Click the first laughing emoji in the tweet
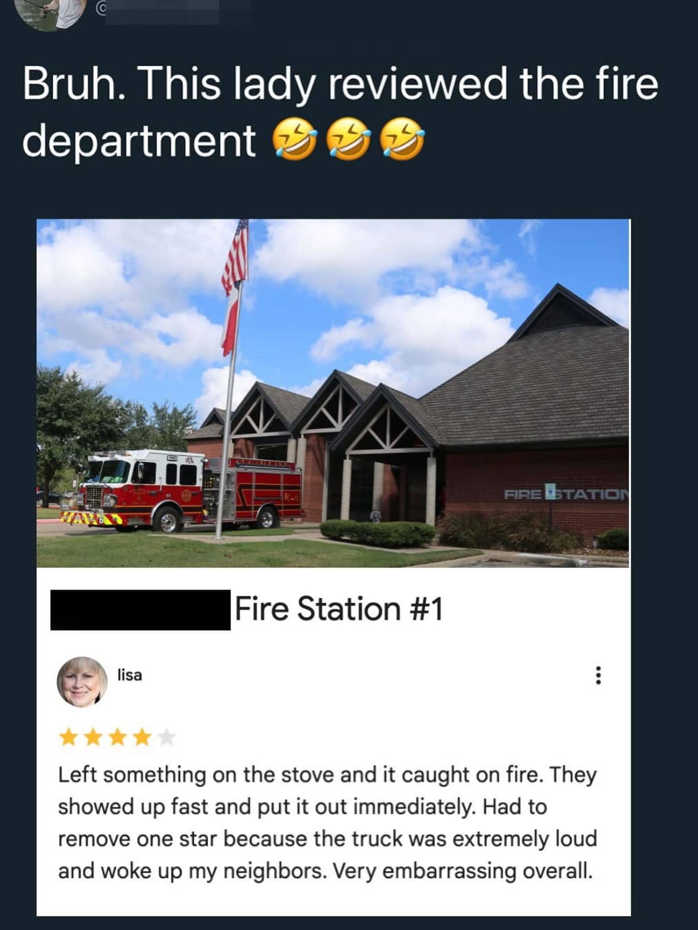The height and width of the screenshot is (930, 698). (295, 138)
